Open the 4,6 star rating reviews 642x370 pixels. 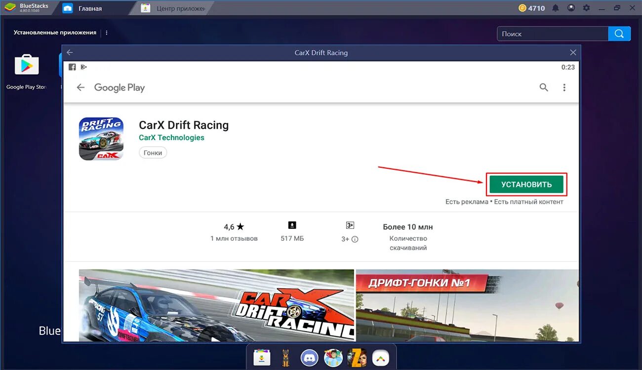[234, 227]
